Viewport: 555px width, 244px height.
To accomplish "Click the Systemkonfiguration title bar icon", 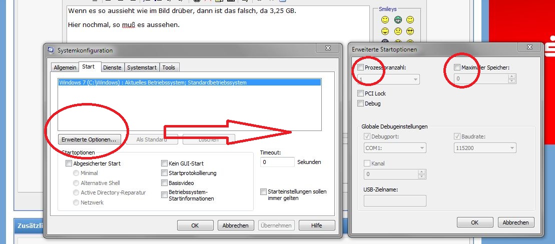I will (x=51, y=50).
